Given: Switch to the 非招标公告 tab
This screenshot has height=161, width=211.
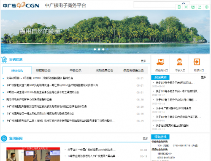Looking at the screenshot, I should point(43,70).
